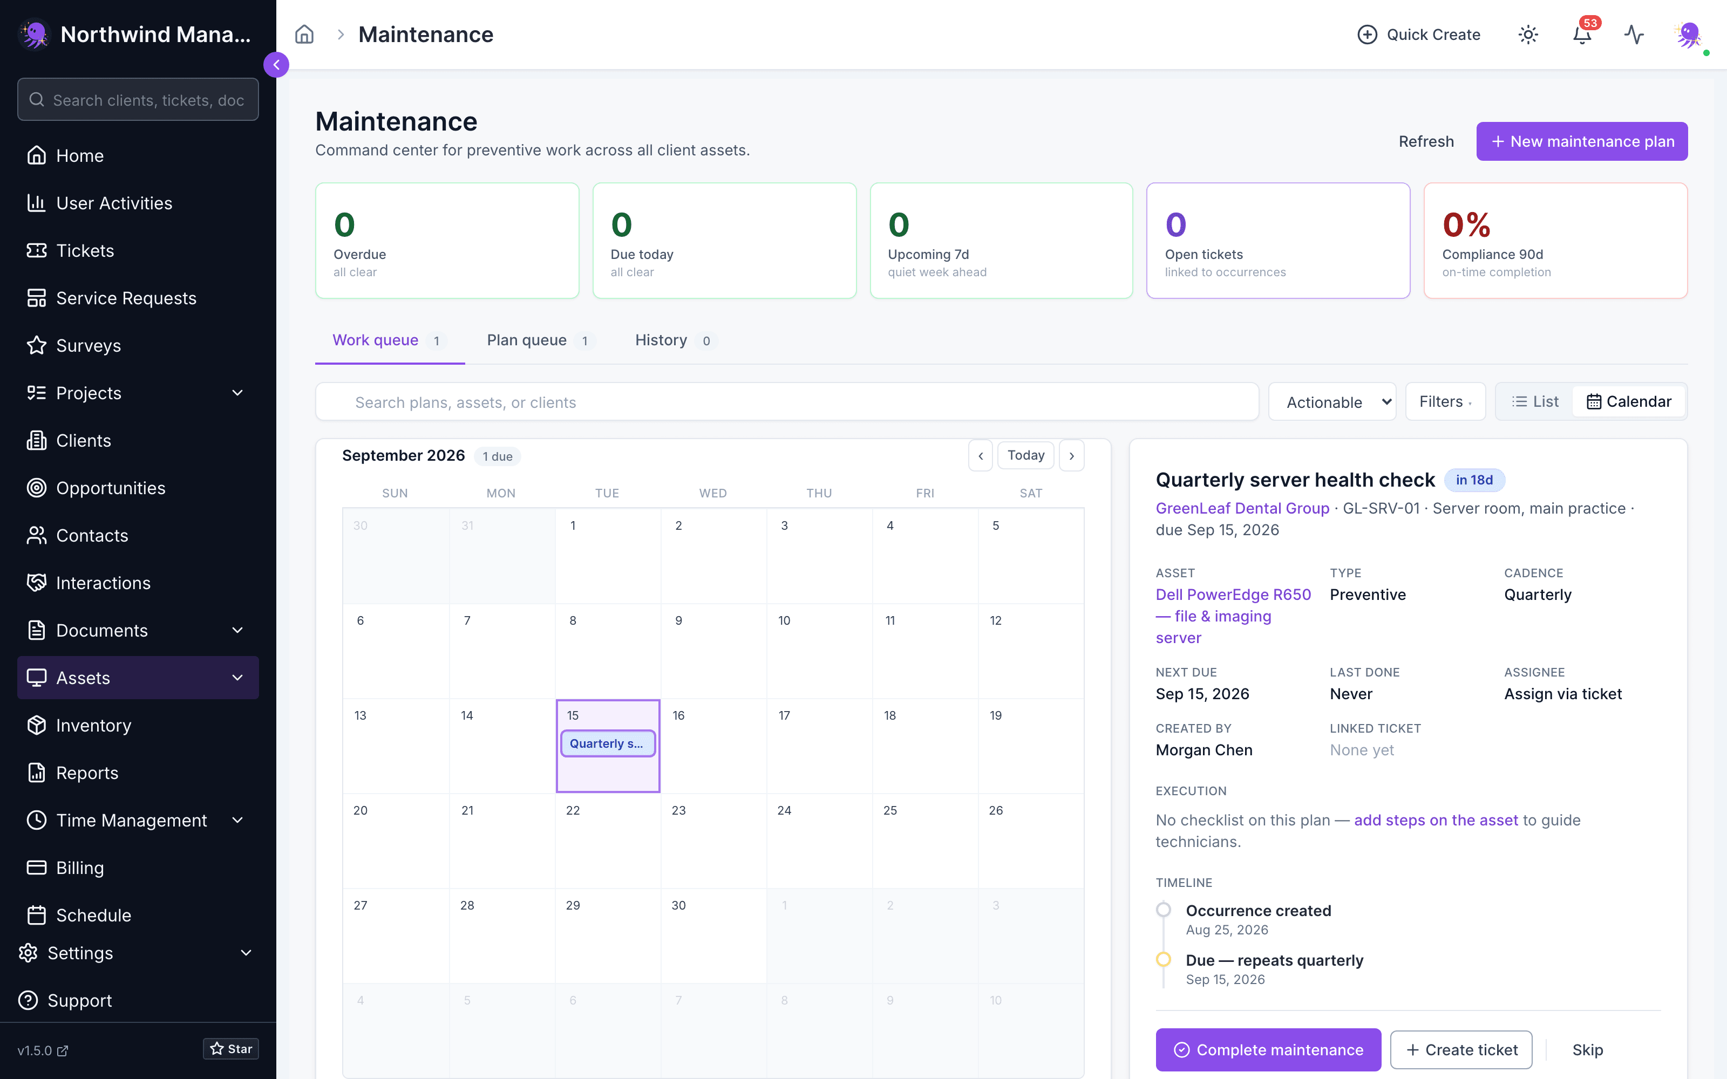Image resolution: width=1727 pixels, height=1079 pixels.
Task: Navigate to Opportunities
Action: coord(138,488)
